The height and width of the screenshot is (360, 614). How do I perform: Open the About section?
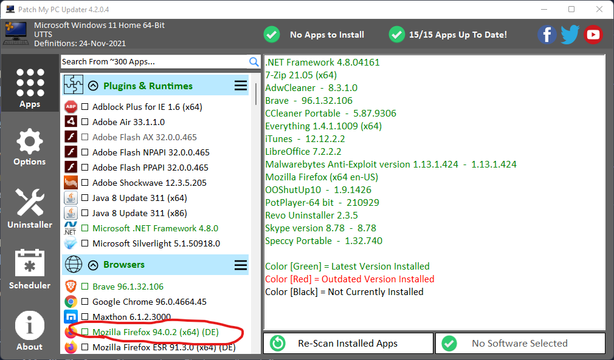(30, 330)
